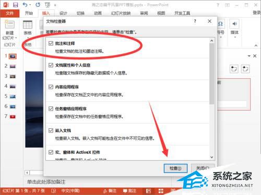Open the 表格 dropdown arrow under table icon
This screenshot has height=195, width=261.
[28, 38]
